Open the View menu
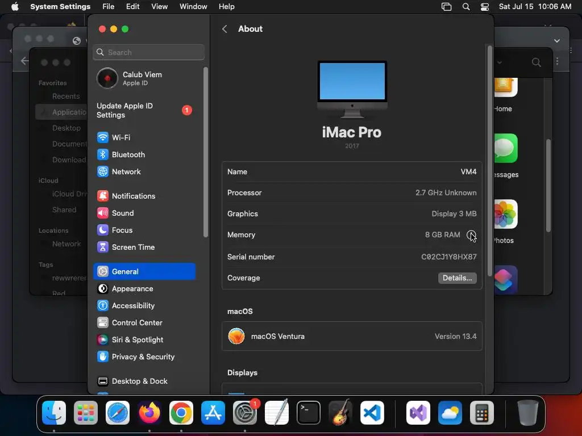This screenshot has width=582, height=436. point(159,6)
